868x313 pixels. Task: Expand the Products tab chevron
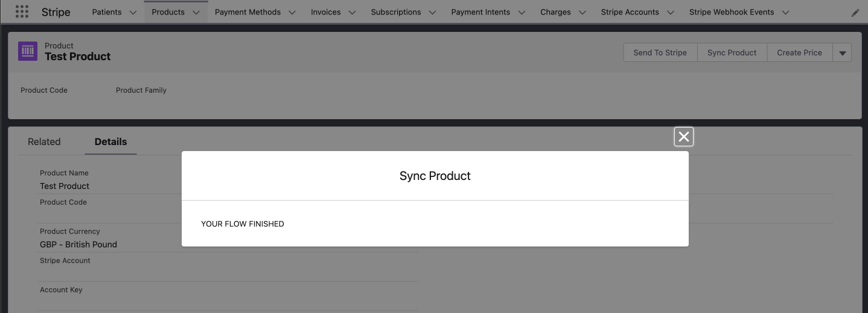click(x=196, y=13)
